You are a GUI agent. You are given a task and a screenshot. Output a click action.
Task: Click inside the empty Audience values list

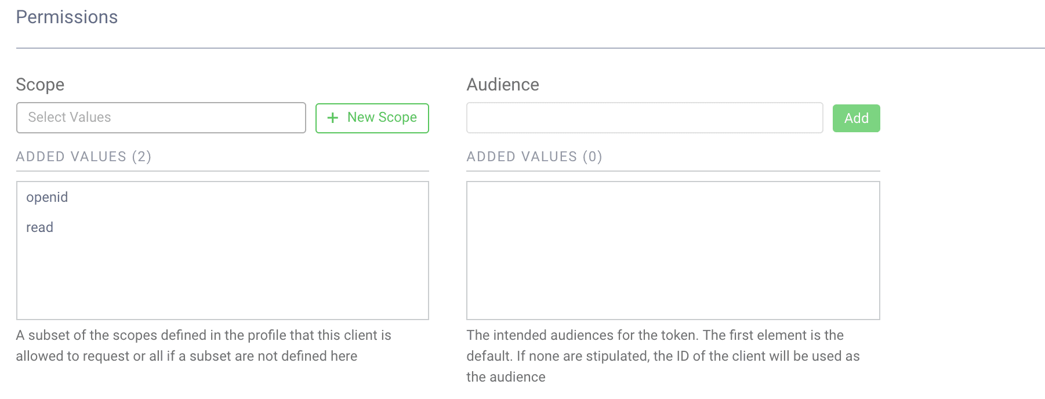(x=673, y=251)
